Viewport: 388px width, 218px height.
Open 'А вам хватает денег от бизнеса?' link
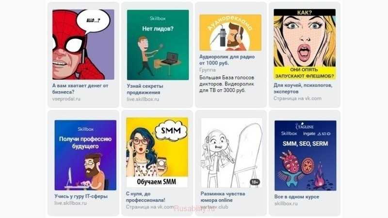[x=80, y=89]
